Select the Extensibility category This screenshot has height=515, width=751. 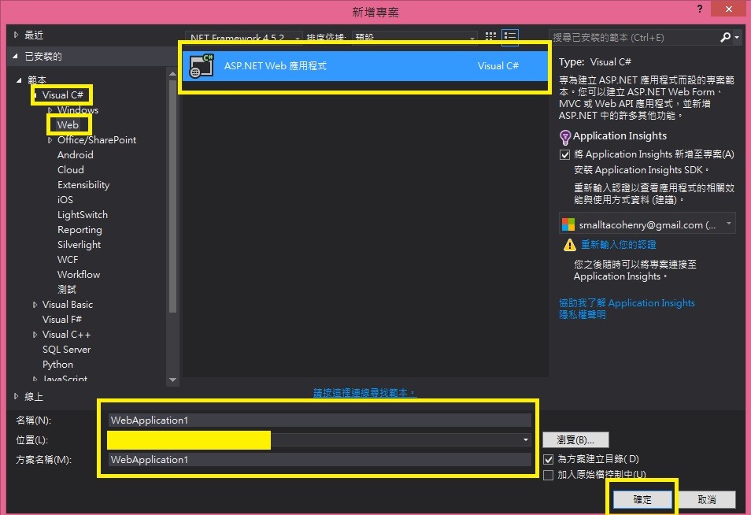click(x=83, y=185)
